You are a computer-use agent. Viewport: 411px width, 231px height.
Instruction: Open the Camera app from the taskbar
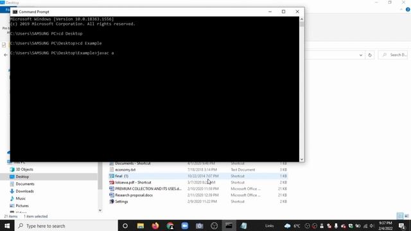(x=200, y=226)
